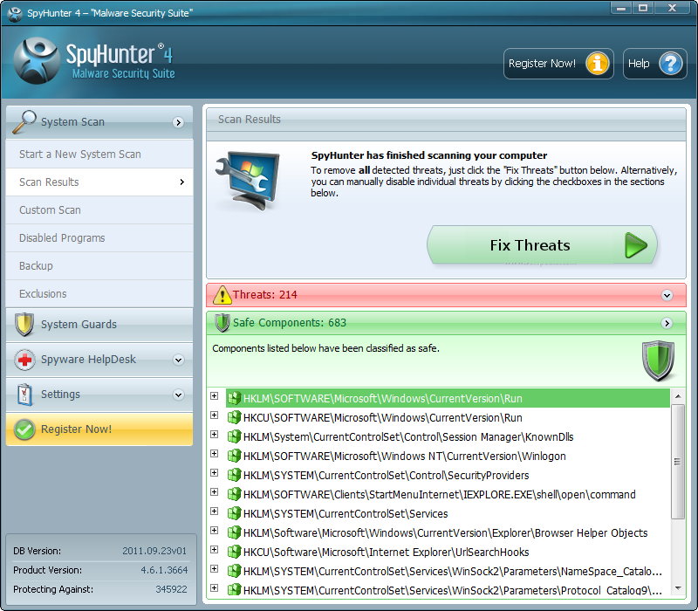Click registry icon beside Windows NT Winlogon
This screenshot has width=698, height=611.
coord(234,456)
